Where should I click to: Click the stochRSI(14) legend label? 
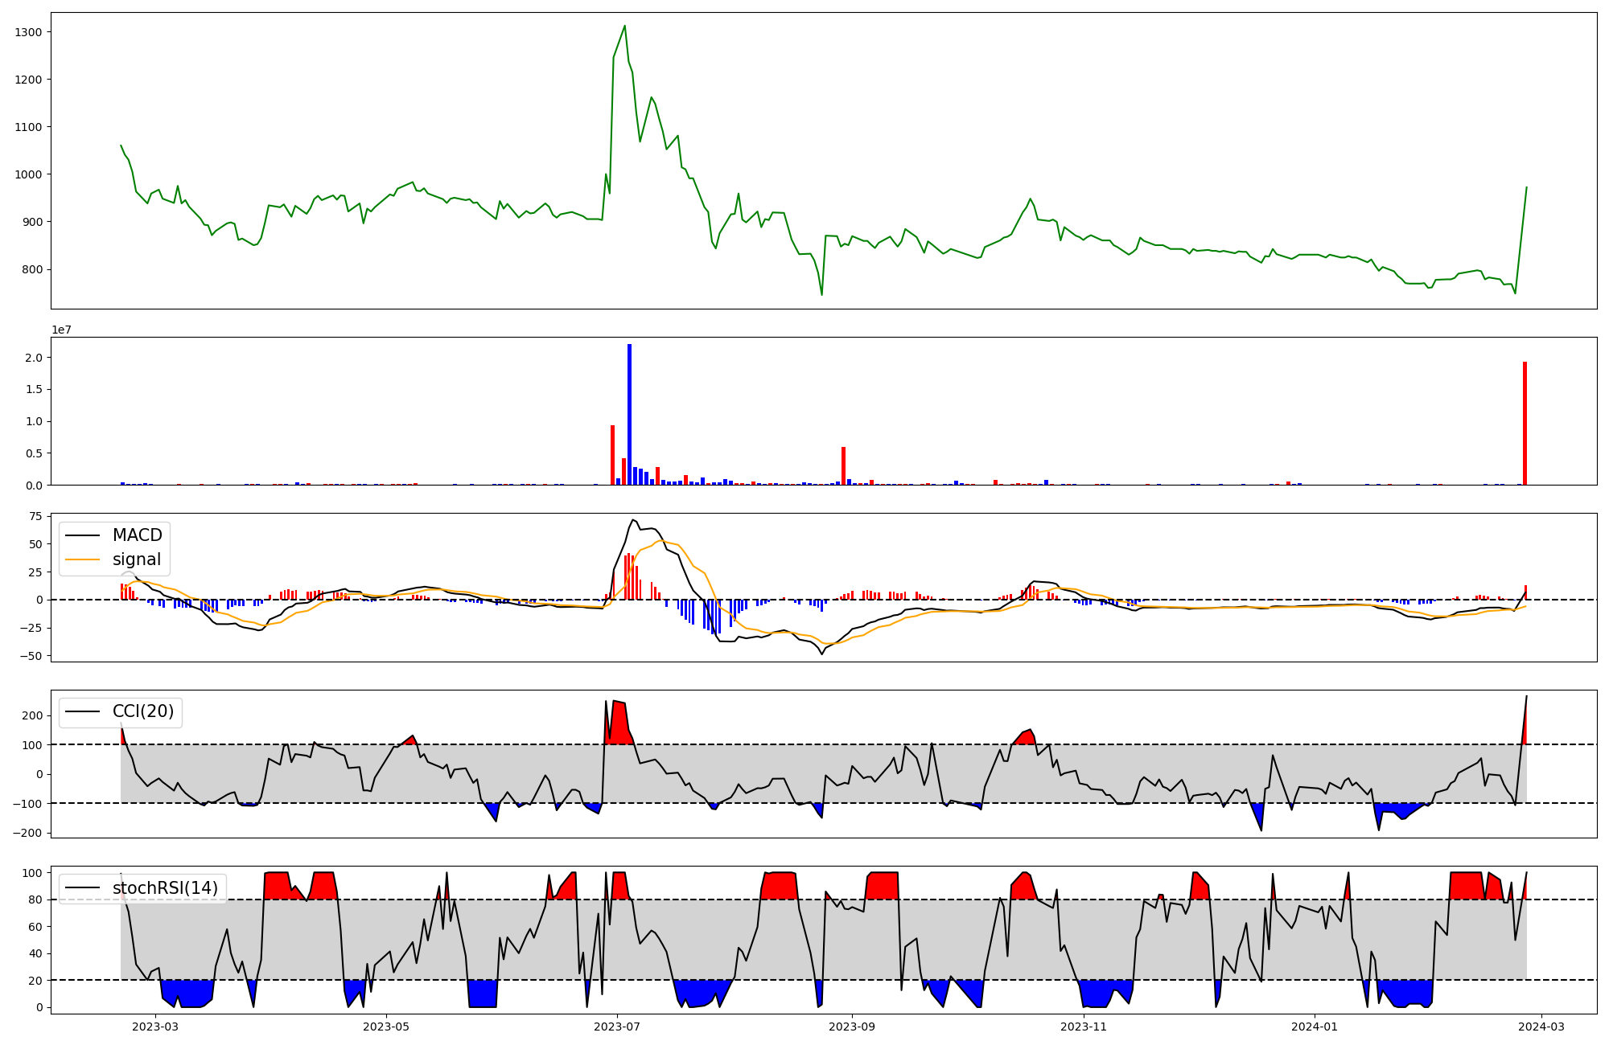pos(165,888)
